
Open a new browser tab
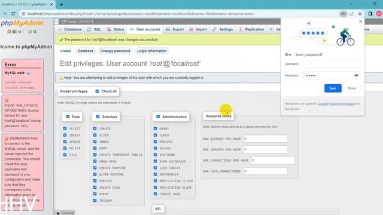tap(61, 4)
